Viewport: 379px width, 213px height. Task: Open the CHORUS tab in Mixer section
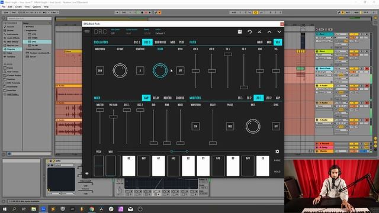click(x=180, y=98)
